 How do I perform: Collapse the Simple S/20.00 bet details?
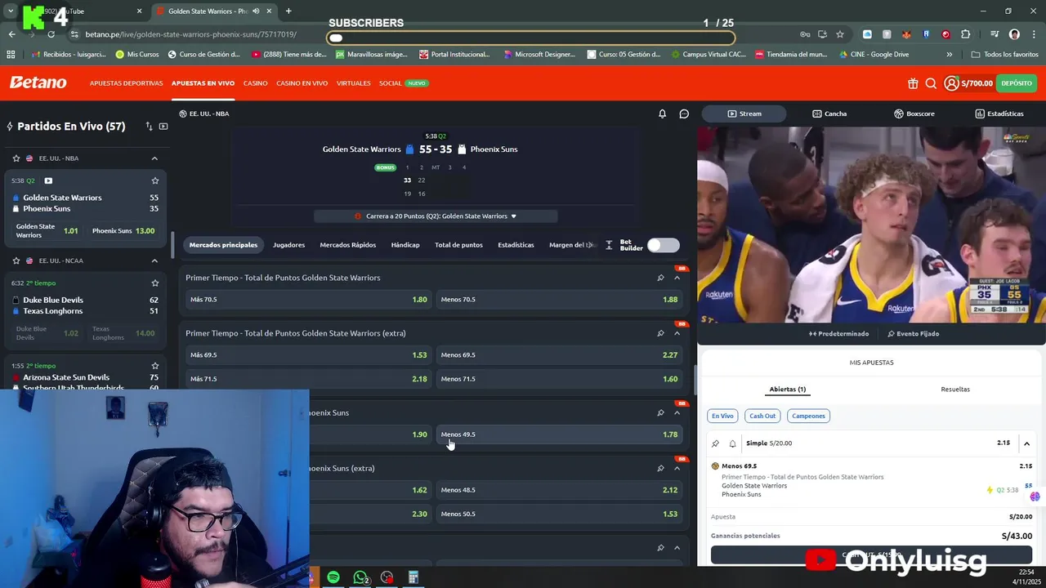pyautogui.click(x=1026, y=443)
